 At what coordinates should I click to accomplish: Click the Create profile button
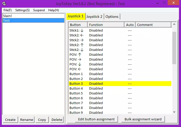point(10,120)
